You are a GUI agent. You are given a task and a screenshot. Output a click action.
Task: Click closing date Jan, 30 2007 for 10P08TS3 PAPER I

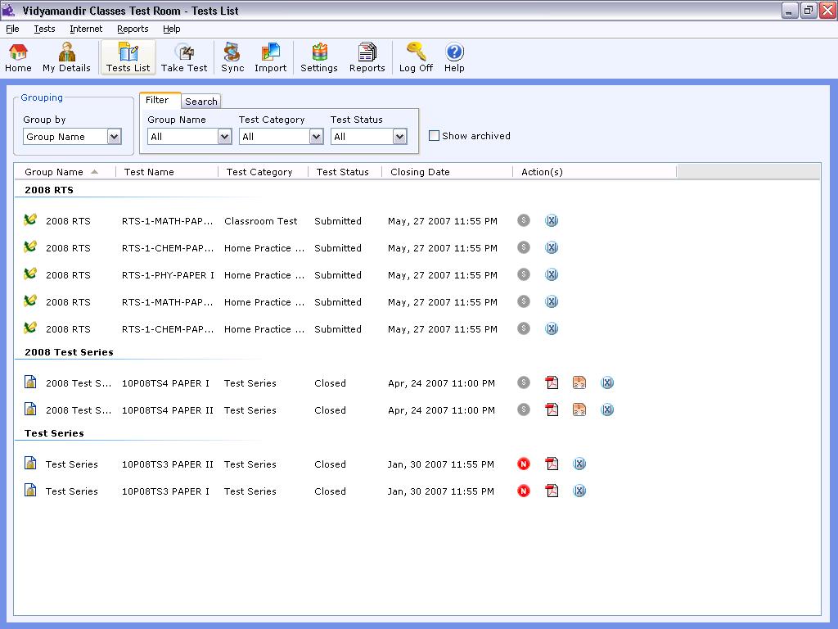click(x=441, y=491)
